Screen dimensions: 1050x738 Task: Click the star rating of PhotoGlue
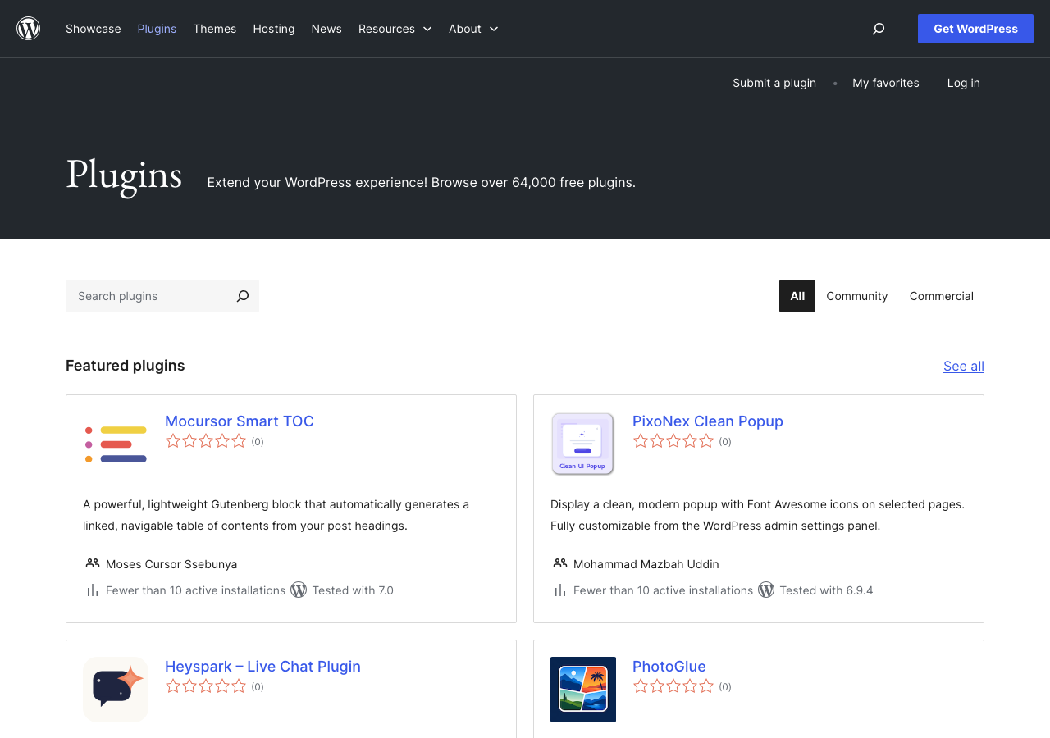click(673, 686)
